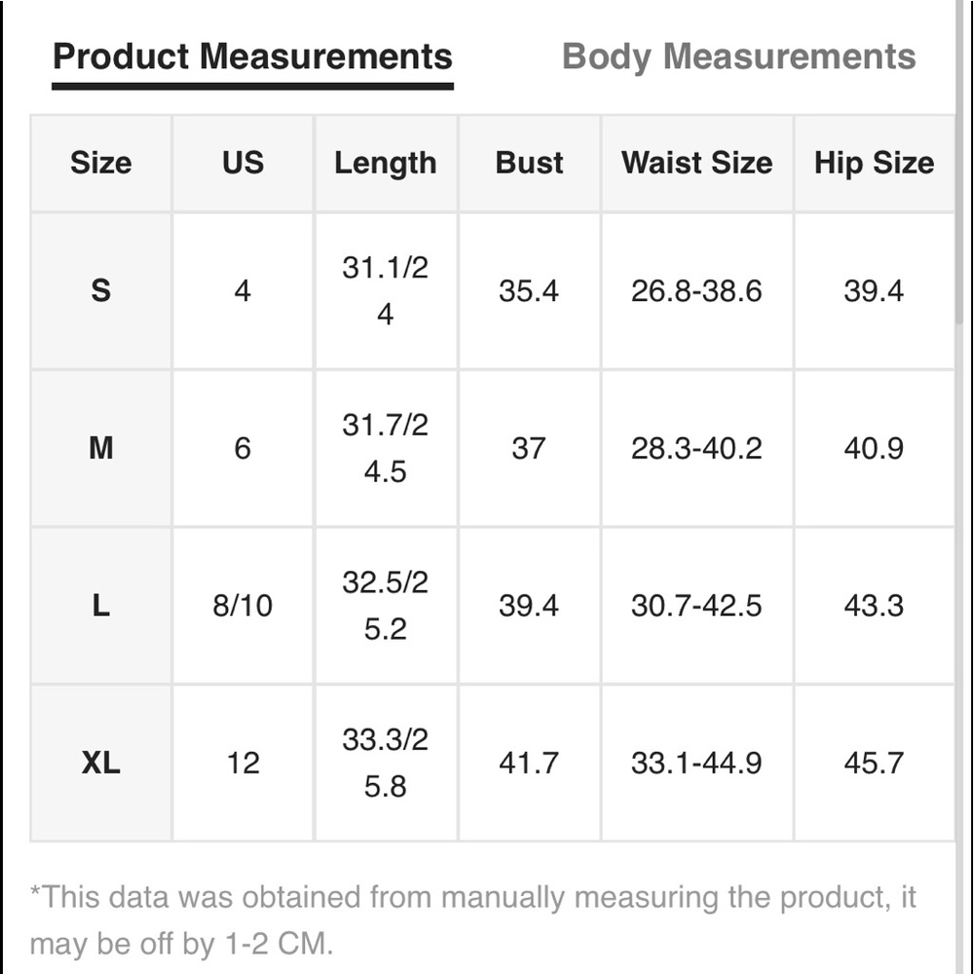
Task: Select the XL size row label
Action: 101,763
